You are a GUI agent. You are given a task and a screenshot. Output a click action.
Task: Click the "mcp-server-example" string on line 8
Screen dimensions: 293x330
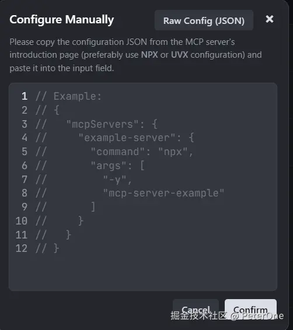(x=163, y=193)
